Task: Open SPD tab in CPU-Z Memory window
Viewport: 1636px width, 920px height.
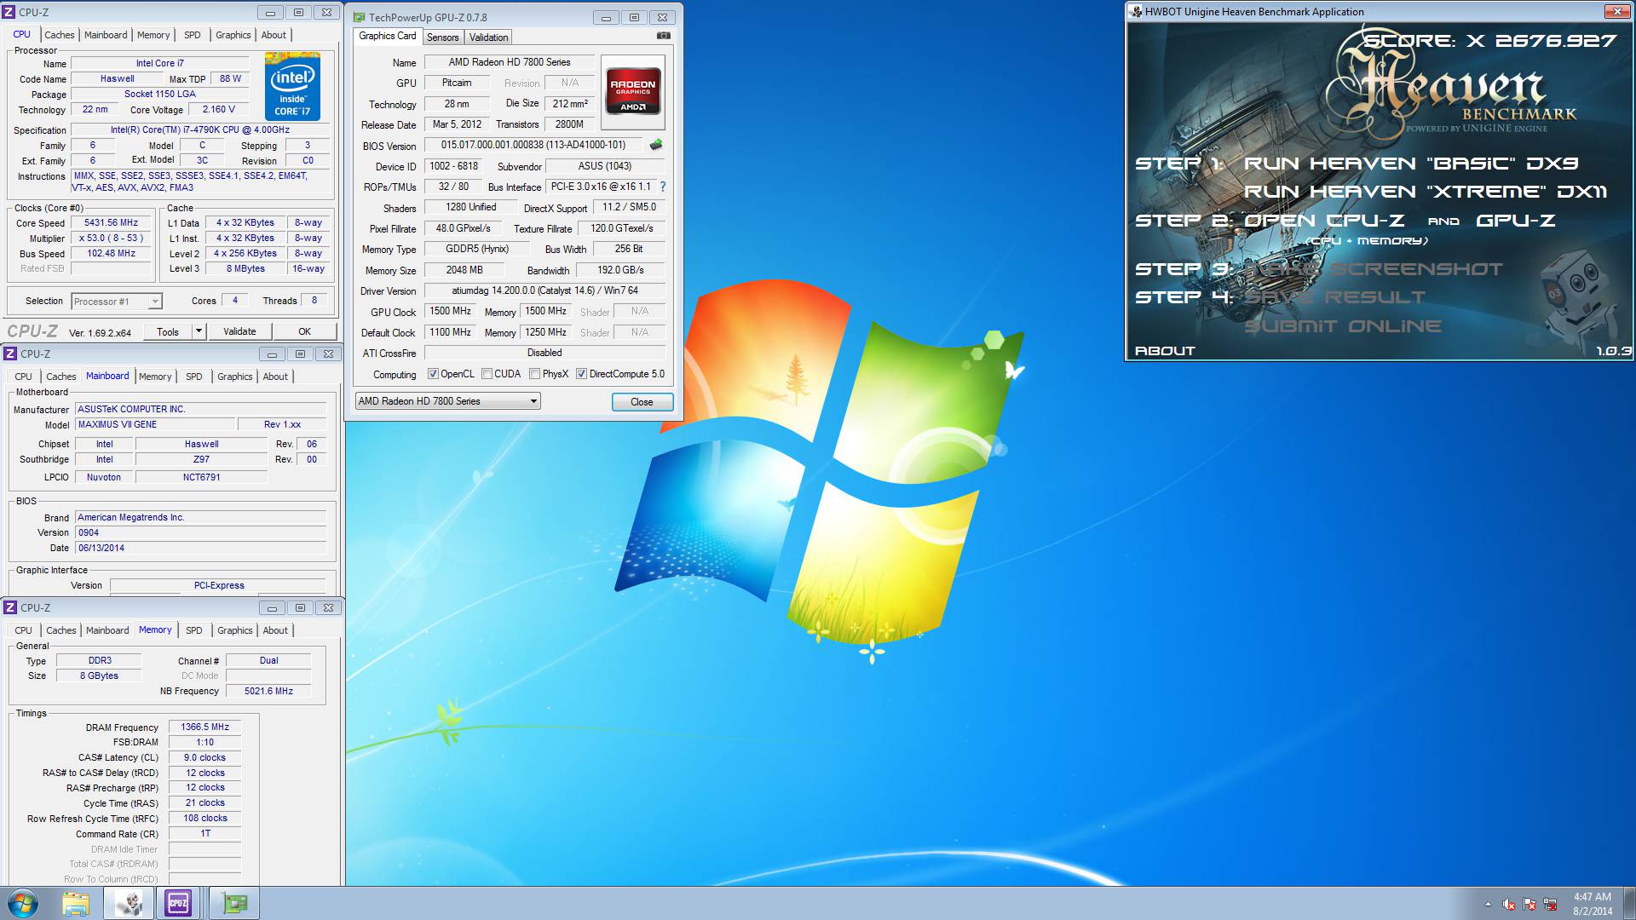Action: (x=194, y=630)
